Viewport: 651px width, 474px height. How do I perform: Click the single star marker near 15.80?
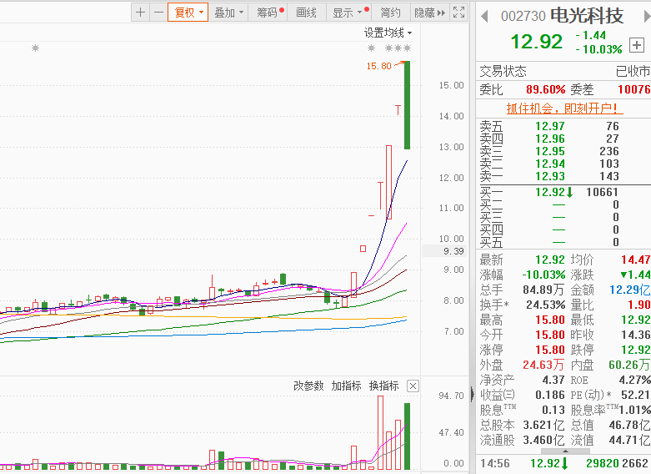[371, 48]
